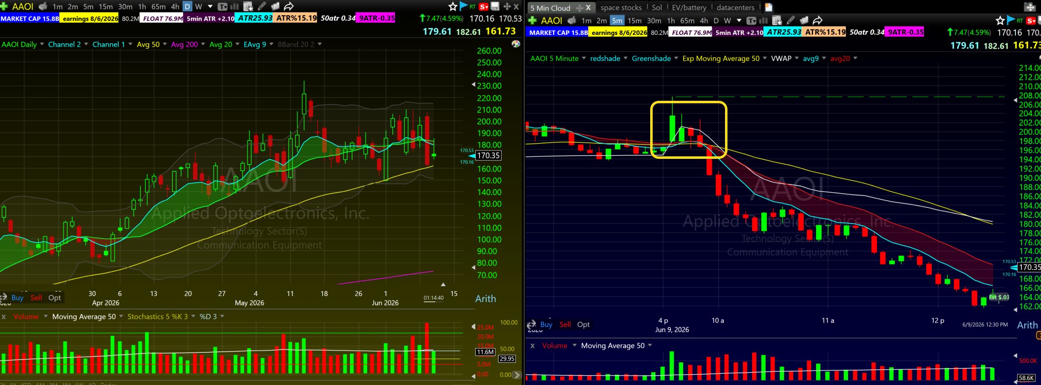Switch the right chart to the 30m timeframe
The height and width of the screenshot is (385, 1041).
click(x=654, y=20)
